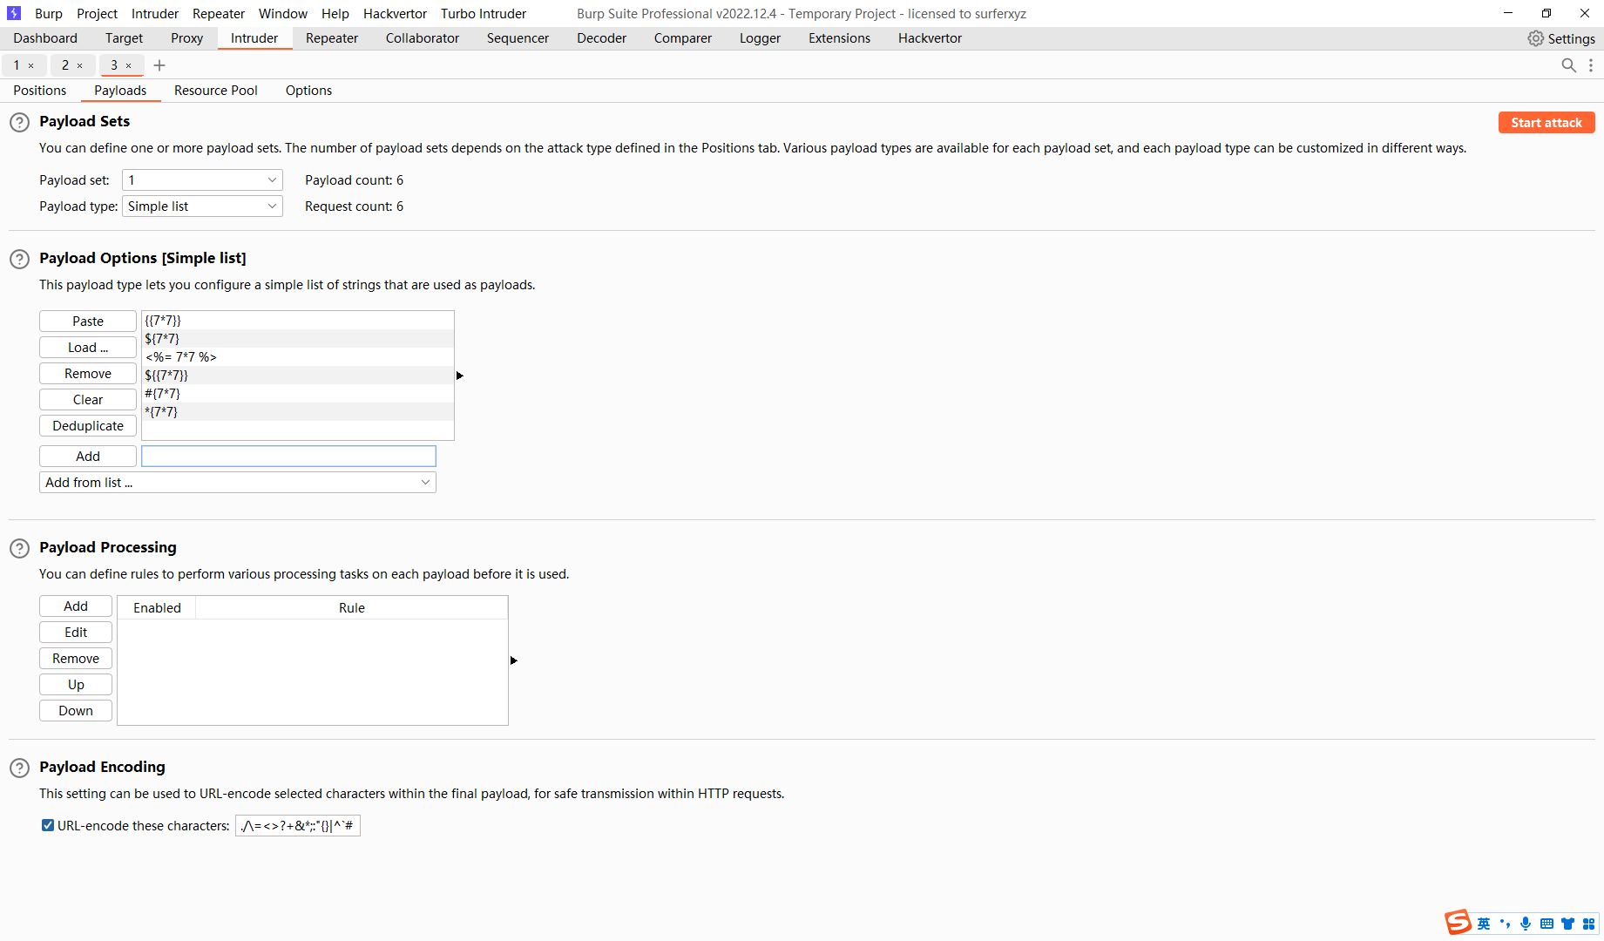
Task: Open the Payload type dropdown
Action: click(202, 206)
